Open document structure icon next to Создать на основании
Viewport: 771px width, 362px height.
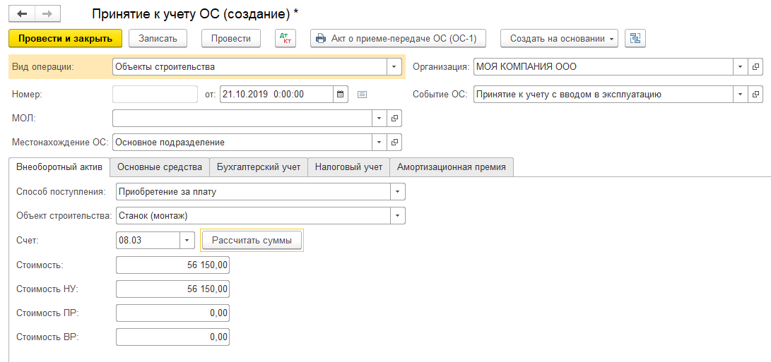(x=635, y=38)
